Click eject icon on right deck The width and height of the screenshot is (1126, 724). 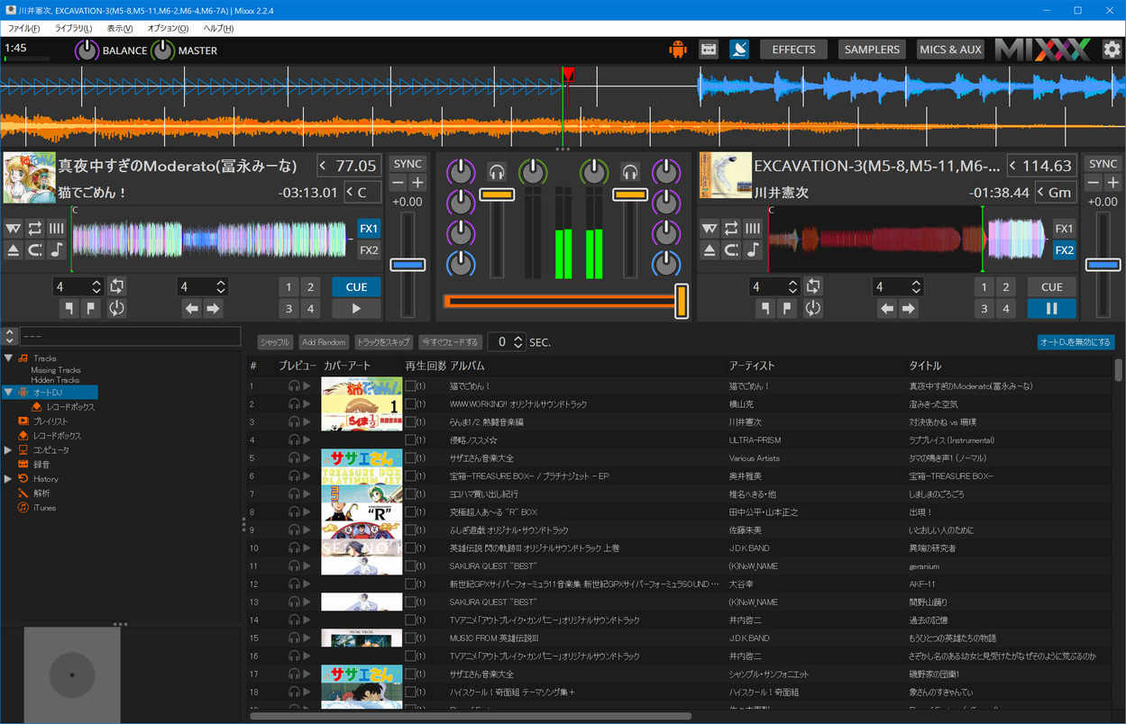pyautogui.click(x=709, y=250)
